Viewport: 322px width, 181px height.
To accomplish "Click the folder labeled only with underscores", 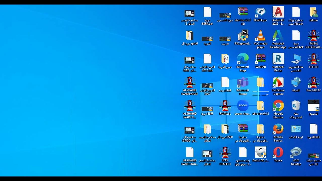I will pyautogui.click(x=261, y=86).
